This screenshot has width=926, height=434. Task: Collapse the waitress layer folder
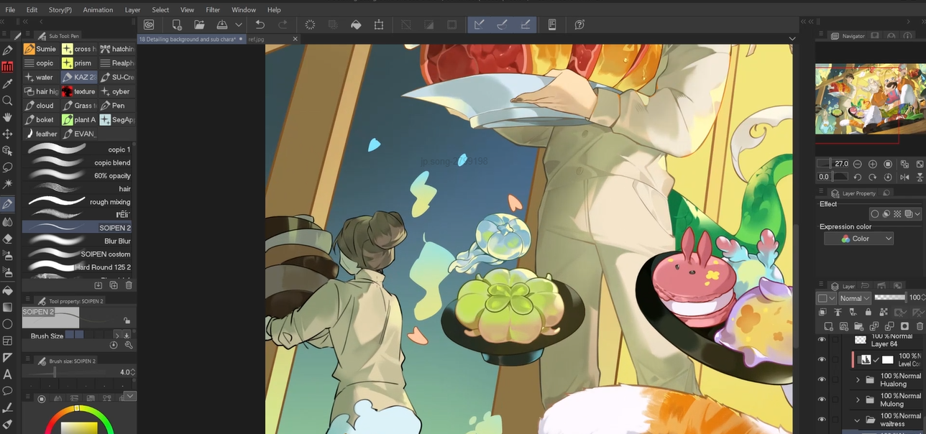pos(857,420)
